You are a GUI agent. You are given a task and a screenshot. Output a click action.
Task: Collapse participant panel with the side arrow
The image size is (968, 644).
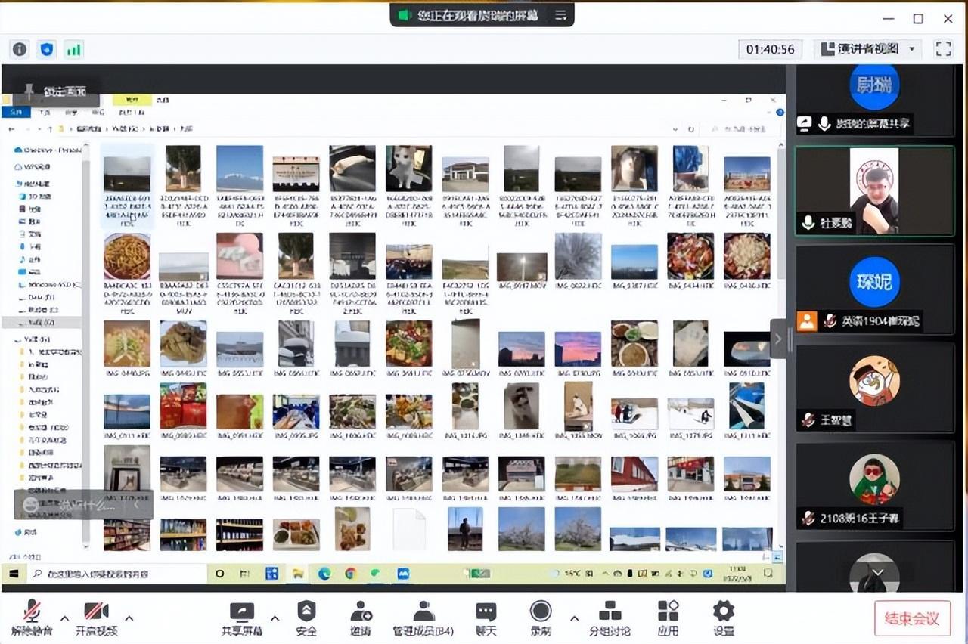coord(777,339)
